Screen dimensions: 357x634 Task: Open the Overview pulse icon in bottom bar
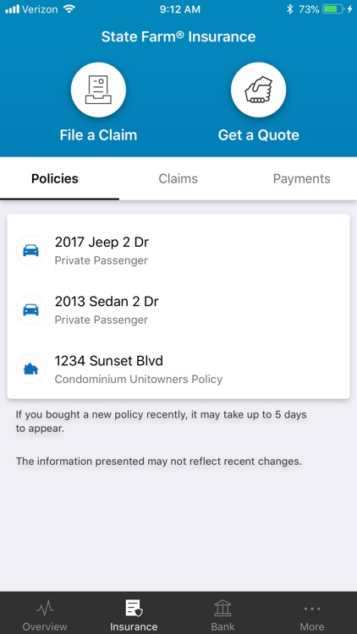tap(45, 607)
